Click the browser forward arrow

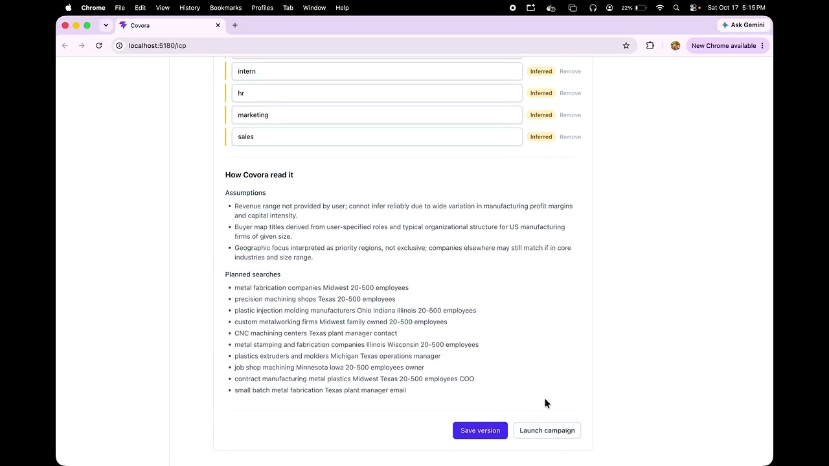(x=82, y=45)
